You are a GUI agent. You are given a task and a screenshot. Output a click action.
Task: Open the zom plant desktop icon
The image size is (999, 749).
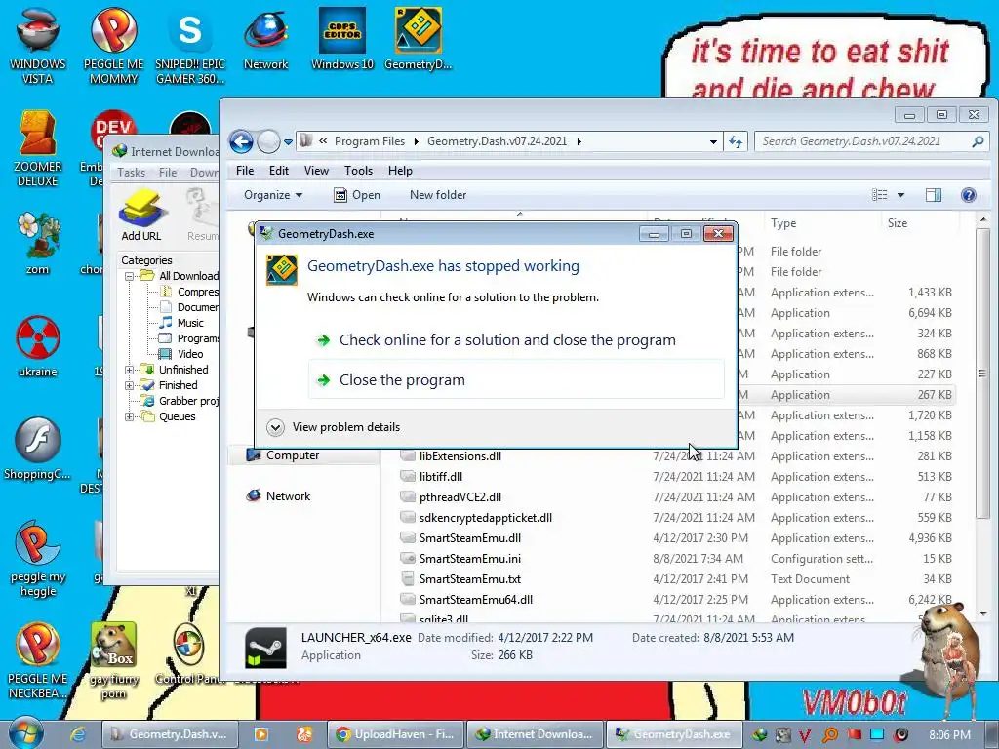(x=38, y=243)
